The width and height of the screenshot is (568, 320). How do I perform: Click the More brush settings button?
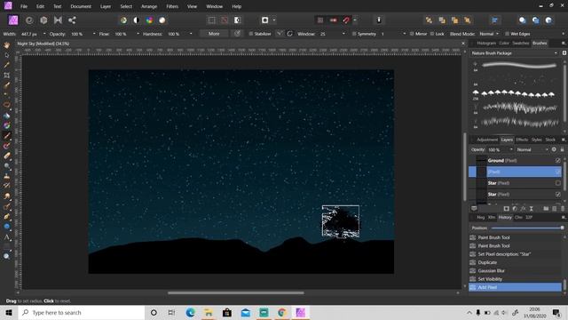pos(214,34)
